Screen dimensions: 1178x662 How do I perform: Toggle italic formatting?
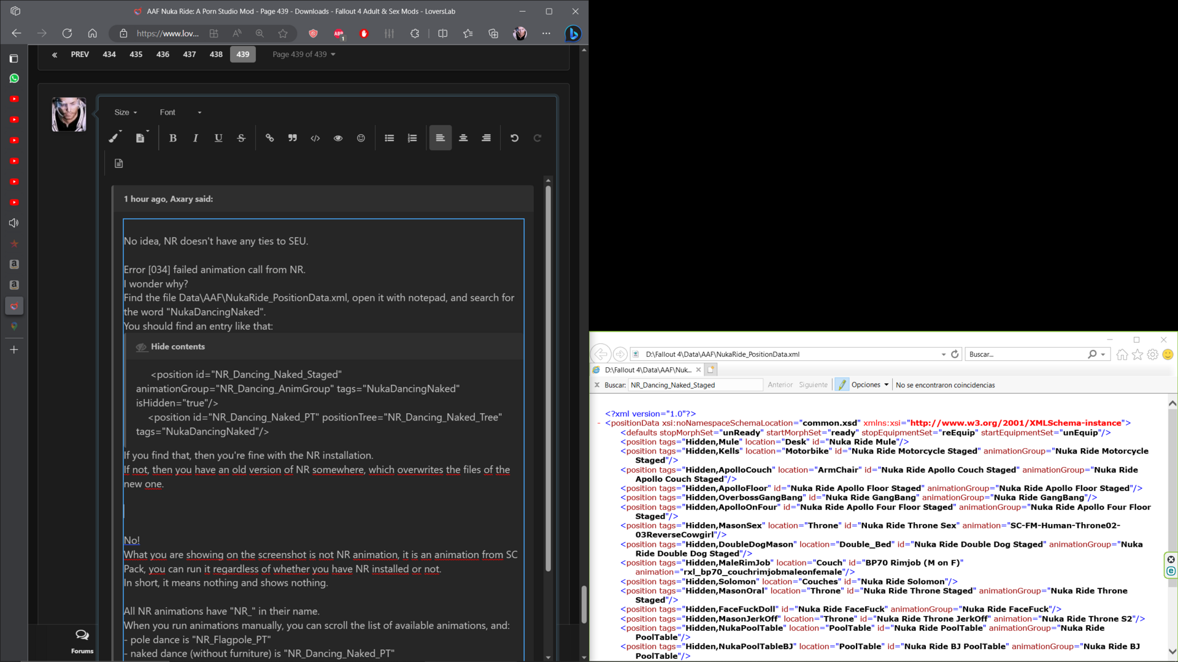coord(196,138)
